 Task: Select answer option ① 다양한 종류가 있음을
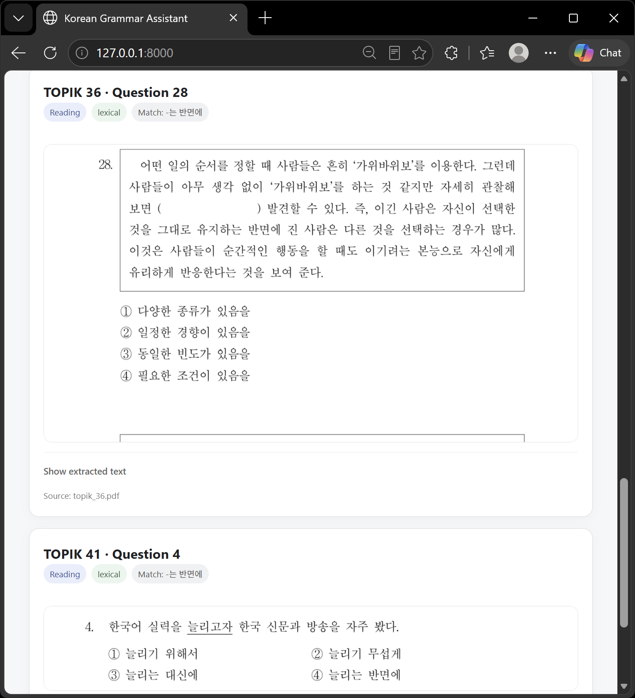[185, 311]
